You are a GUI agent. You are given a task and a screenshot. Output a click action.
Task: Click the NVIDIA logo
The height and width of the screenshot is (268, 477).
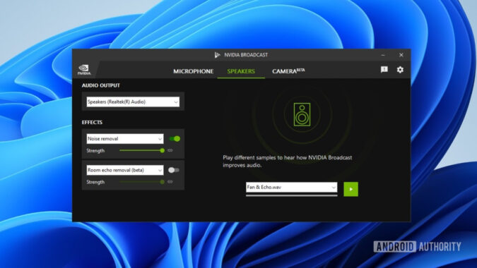pyautogui.click(x=84, y=70)
